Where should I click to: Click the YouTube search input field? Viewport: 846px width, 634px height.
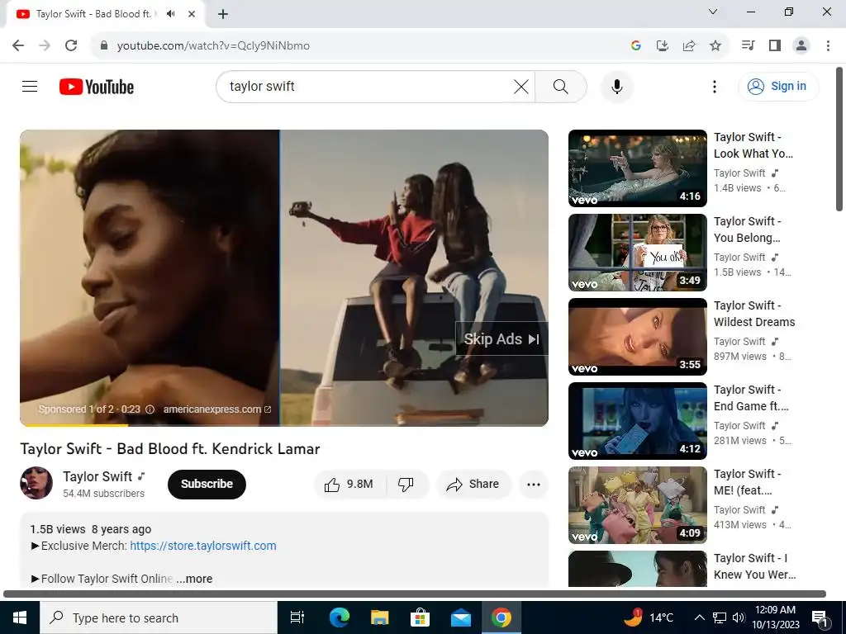tap(368, 86)
